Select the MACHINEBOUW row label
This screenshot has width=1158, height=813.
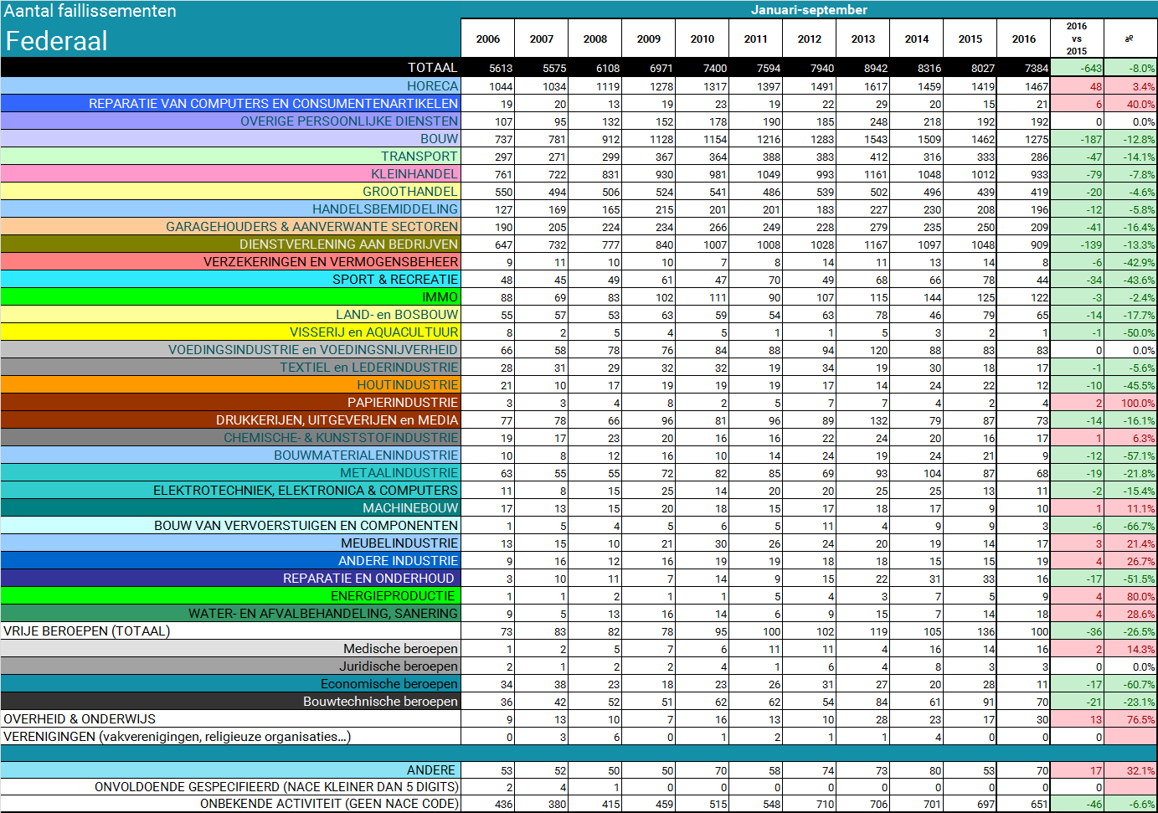[x=410, y=507]
